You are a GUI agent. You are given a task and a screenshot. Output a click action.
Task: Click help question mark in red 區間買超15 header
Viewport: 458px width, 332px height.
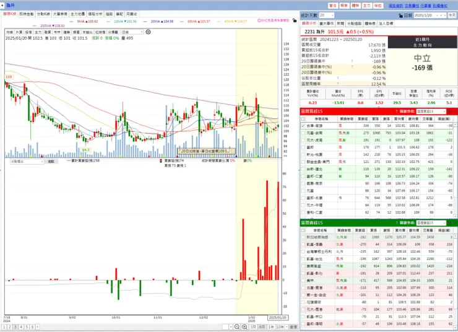(x=397, y=111)
